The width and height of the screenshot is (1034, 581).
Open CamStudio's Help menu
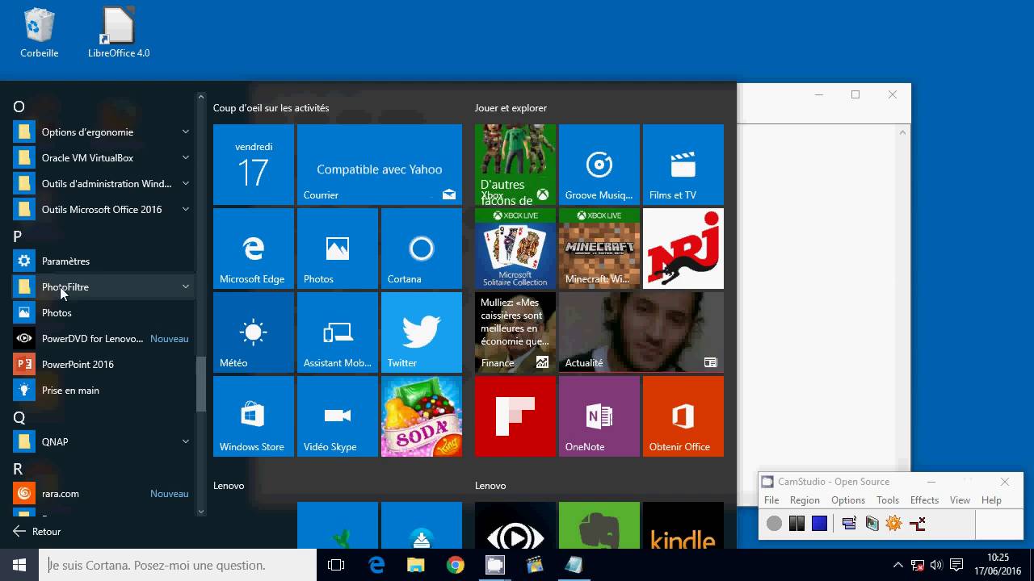pyautogui.click(x=991, y=500)
